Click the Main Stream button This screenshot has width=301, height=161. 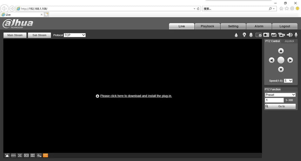point(15,35)
